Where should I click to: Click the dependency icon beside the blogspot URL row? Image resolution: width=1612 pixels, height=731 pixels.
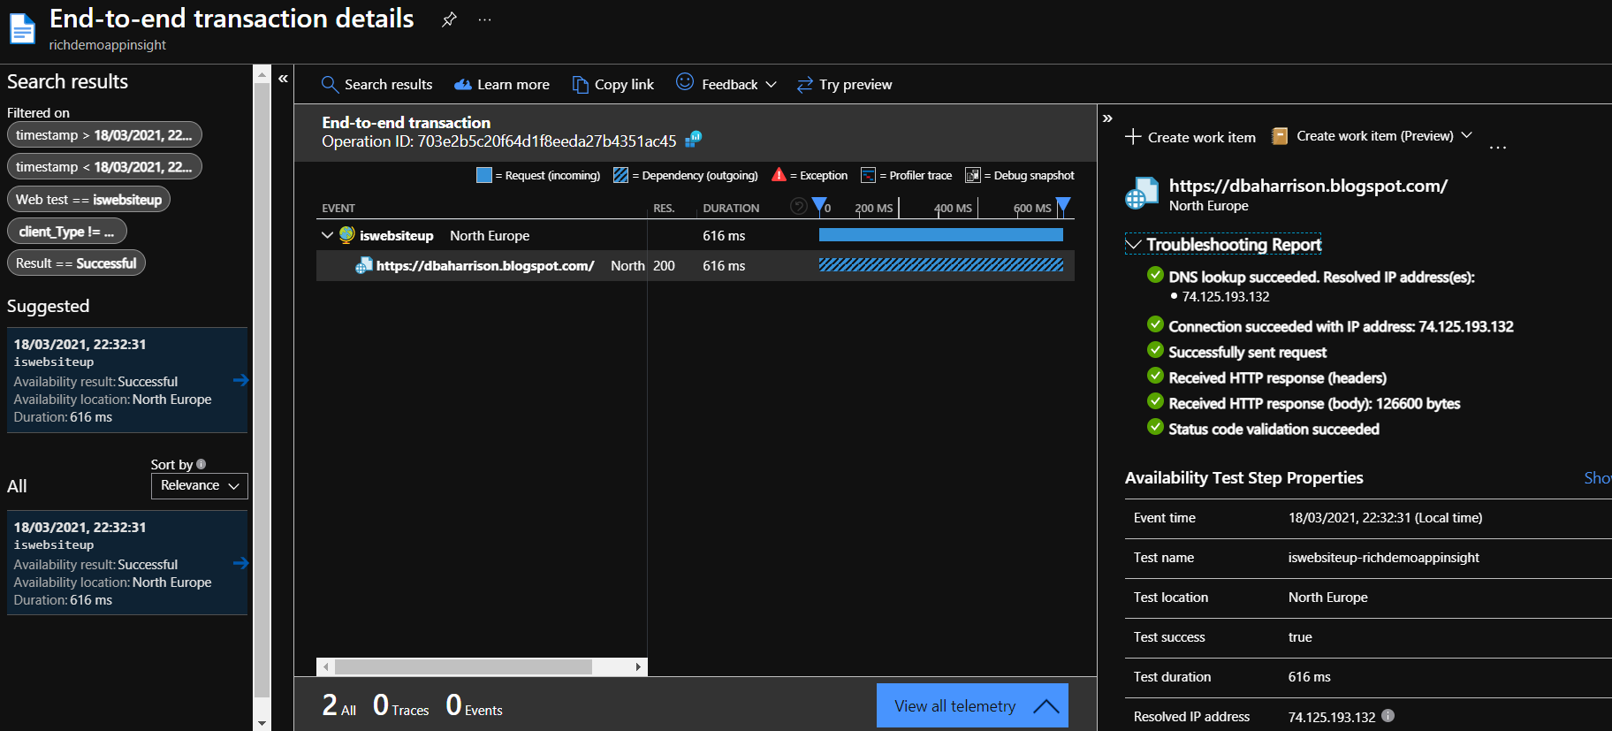pos(363,265)
